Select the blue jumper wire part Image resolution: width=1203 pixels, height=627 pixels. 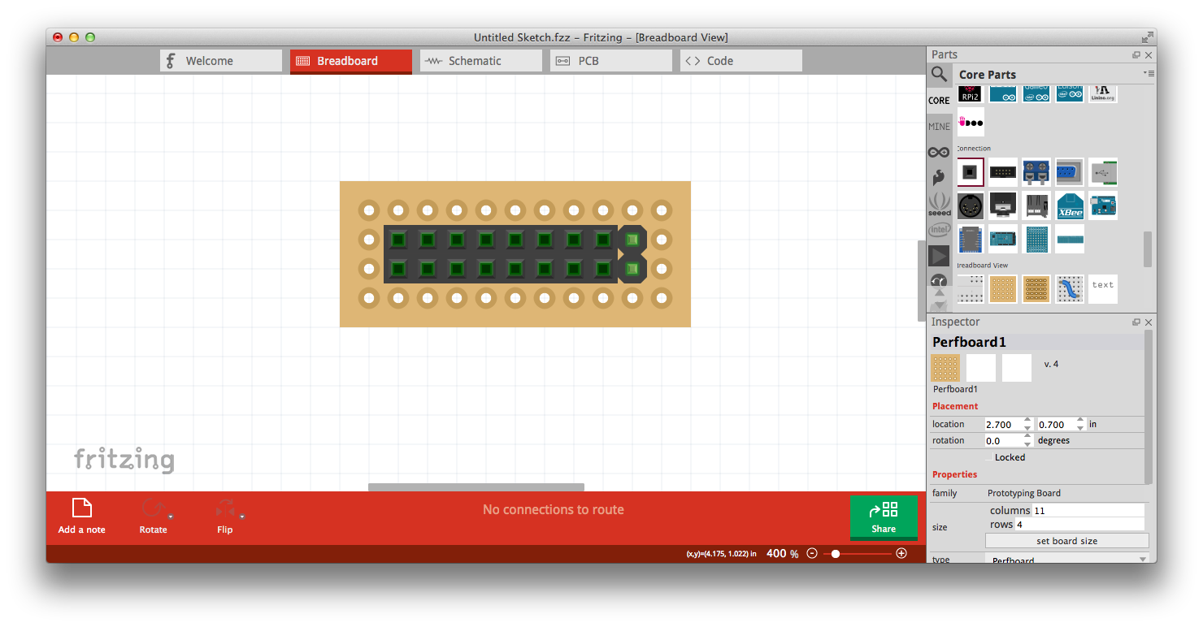point(1070,288)
